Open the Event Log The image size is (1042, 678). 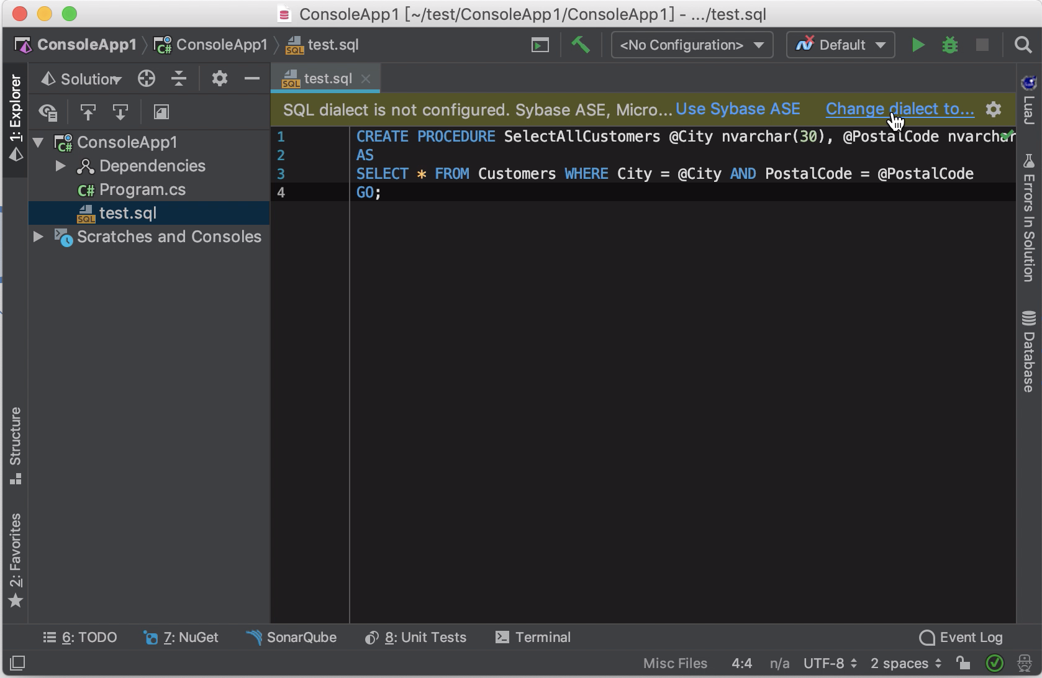(x=961, y=638)
